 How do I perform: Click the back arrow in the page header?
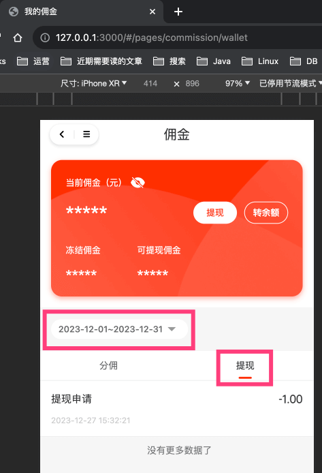[x=62, y=134]
